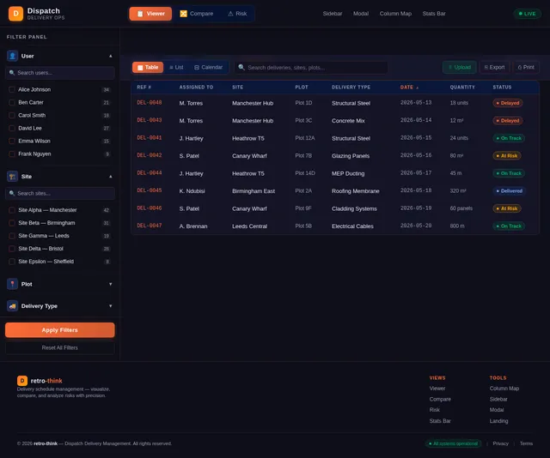Click the Date column sort arrow

417,87
